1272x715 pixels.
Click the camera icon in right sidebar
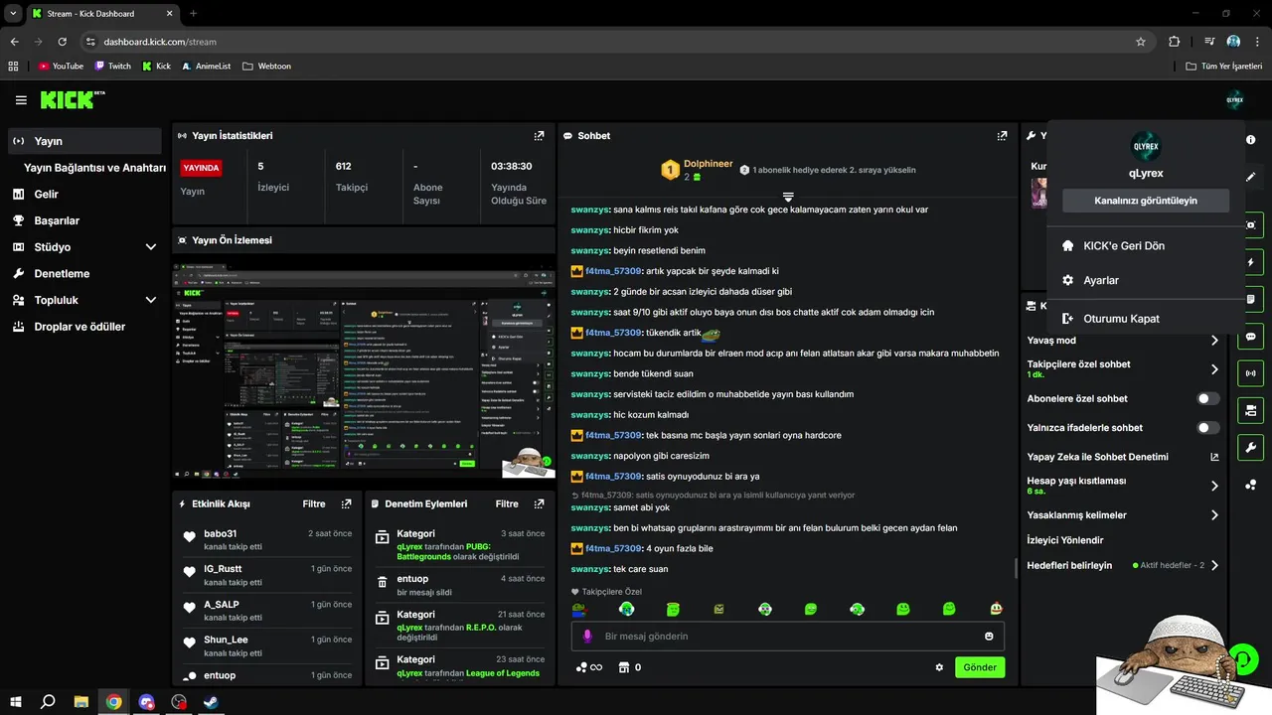click(x=1250, y=225)
